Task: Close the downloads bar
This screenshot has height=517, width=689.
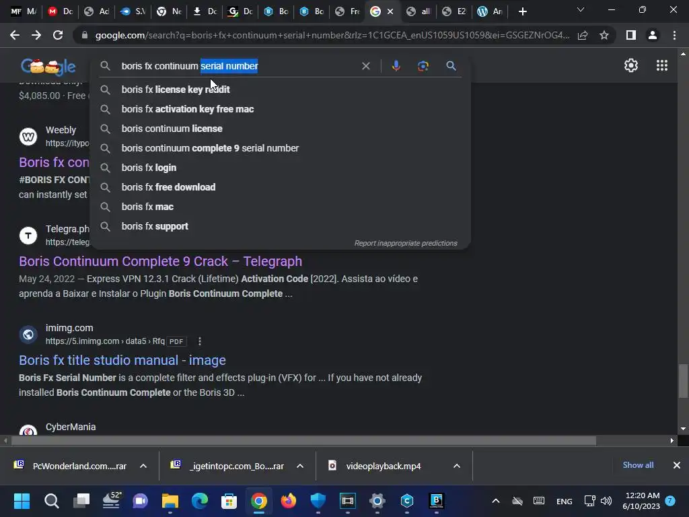Action: pos(677,465)
